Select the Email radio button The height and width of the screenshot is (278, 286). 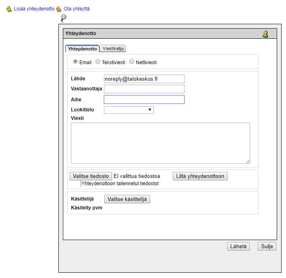pyautogui.click(x=75, y=62)
